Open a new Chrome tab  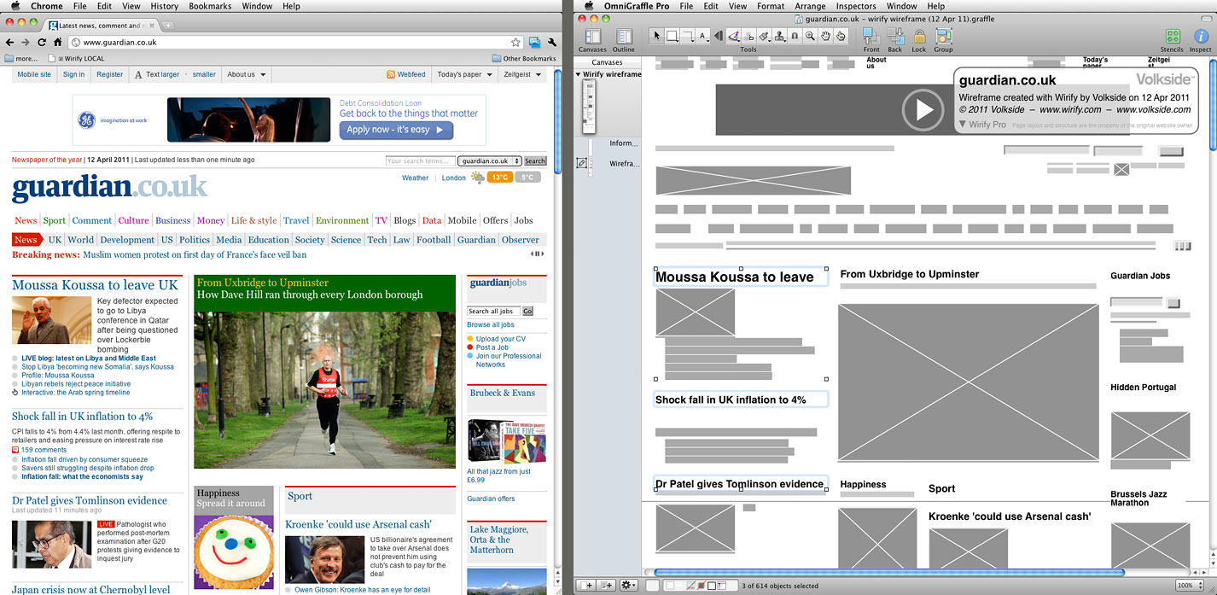pyautogui.click(x=168, y=26)
